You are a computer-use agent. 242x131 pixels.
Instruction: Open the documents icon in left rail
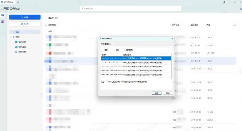tap(3, 15)
